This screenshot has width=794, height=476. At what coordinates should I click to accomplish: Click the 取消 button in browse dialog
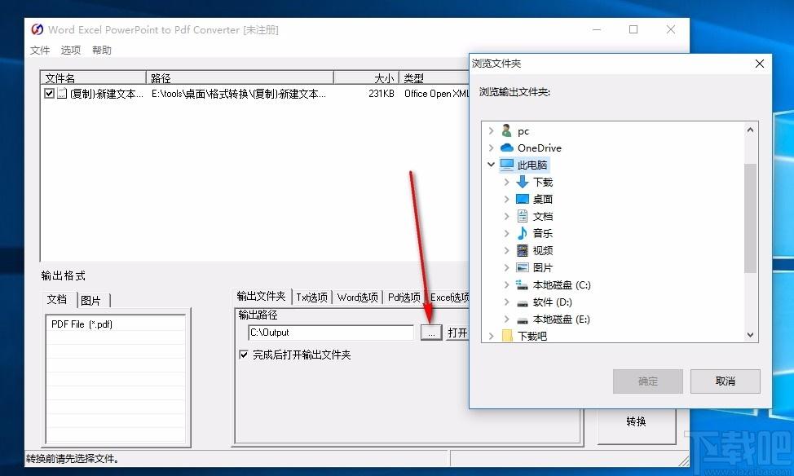click(x=726, y=381)
